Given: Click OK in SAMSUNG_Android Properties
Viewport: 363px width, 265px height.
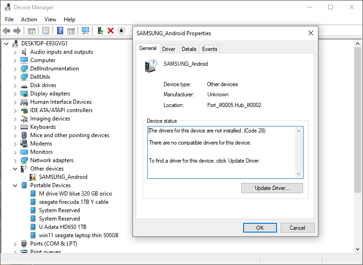Looking at the screenshot, I should (260, 228).
